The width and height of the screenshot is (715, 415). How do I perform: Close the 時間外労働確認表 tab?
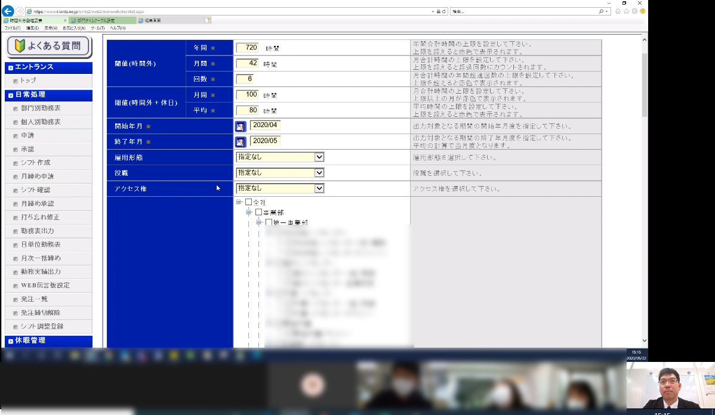point(64,20)
